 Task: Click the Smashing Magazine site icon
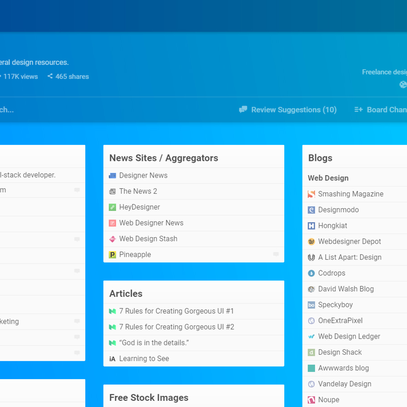(311, 194)
